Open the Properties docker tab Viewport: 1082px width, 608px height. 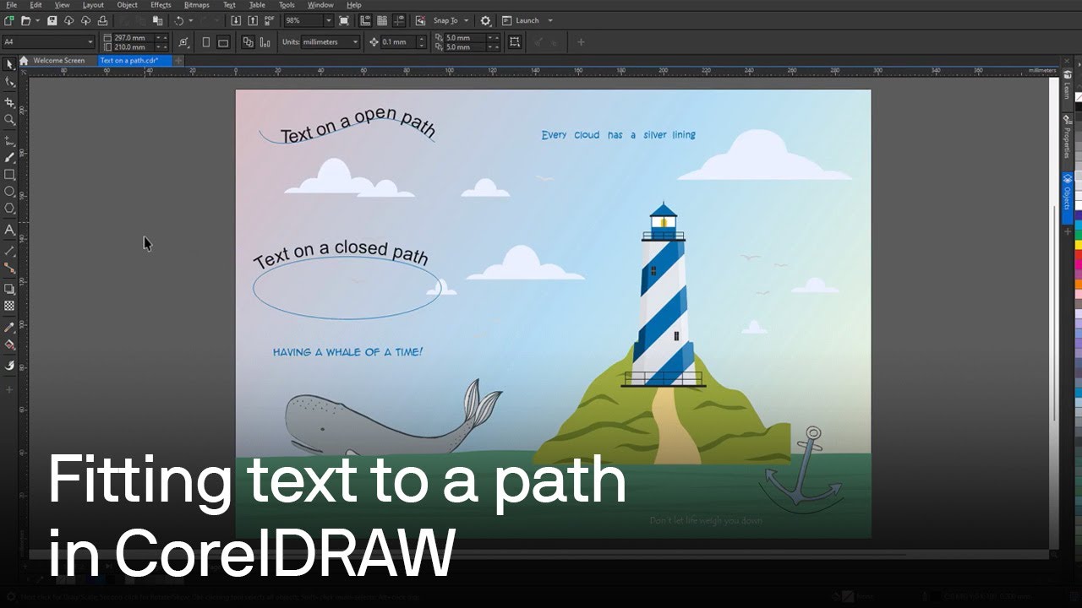click(x=1067, y=138)
